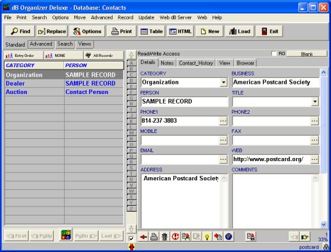The image size is (331, 252).
Task: Click the details panel scrollbar up arrow
Action: tap(323, 72)
